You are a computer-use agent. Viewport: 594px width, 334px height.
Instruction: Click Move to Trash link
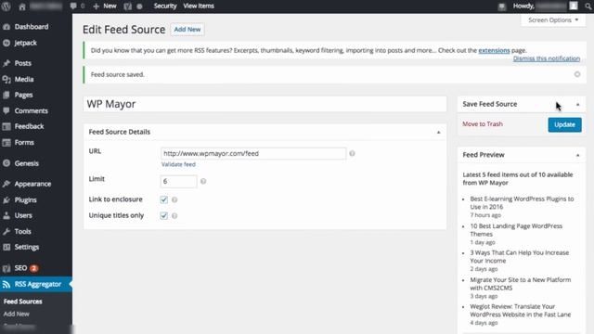click(x=483, y=123)
